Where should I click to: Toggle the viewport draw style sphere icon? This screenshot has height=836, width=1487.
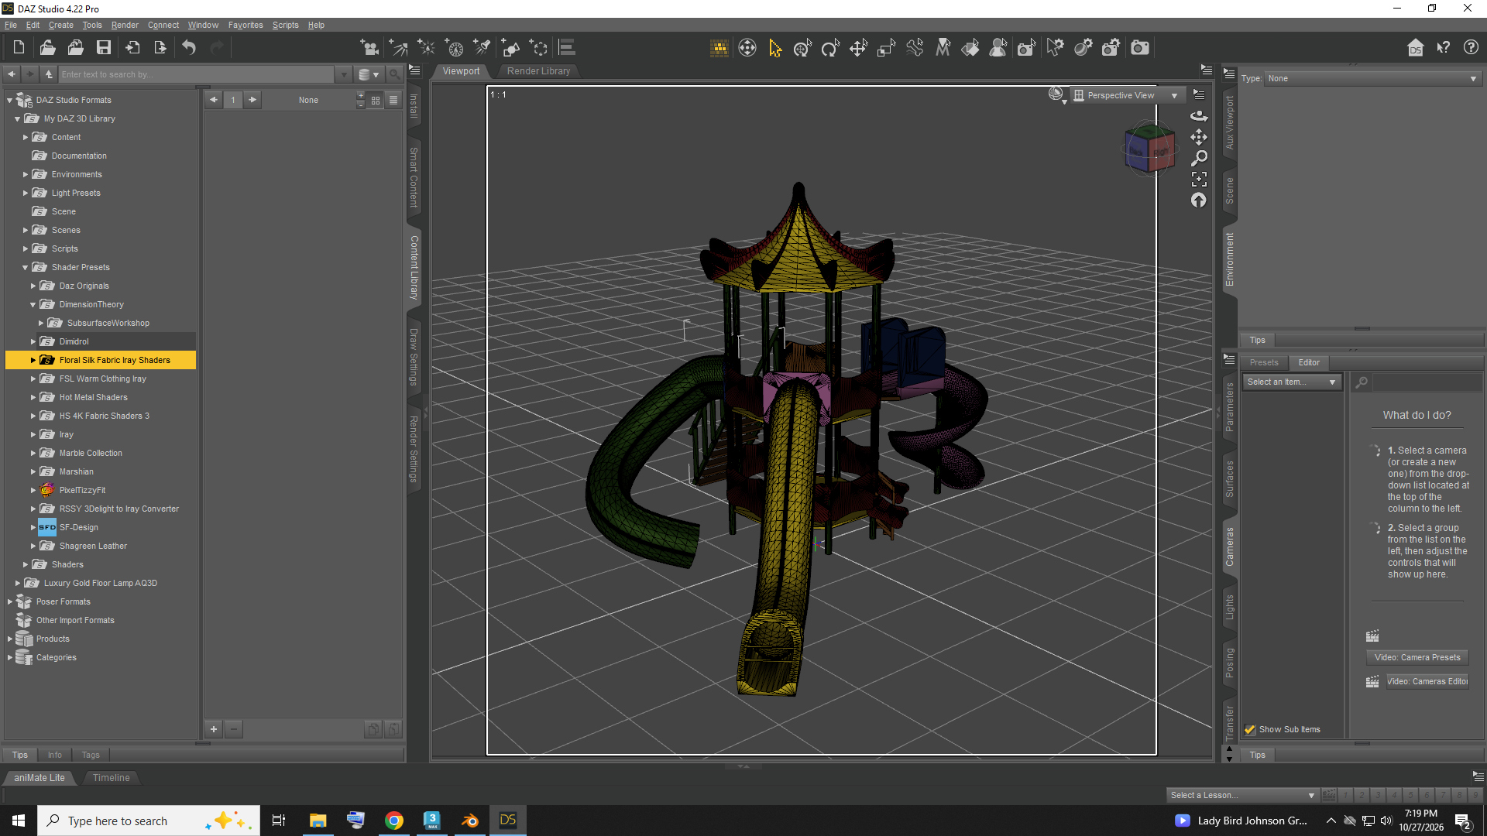click(x=1056, y=94)
